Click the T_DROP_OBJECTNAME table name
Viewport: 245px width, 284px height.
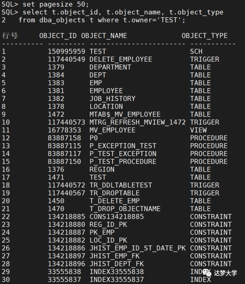coord(125,209)
